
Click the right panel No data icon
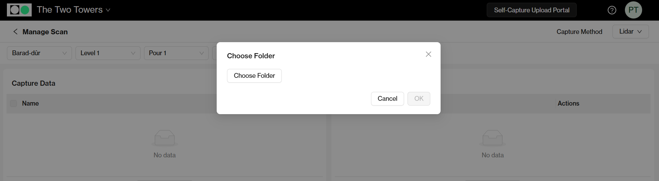pos(493,138)
